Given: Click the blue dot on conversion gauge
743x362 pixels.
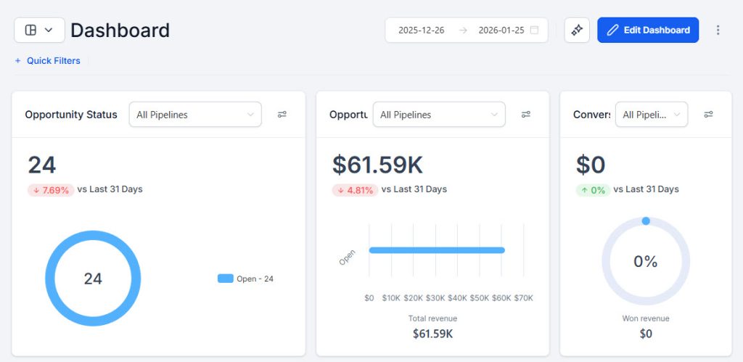Looking at the screenshot, I should pos(646,221).
